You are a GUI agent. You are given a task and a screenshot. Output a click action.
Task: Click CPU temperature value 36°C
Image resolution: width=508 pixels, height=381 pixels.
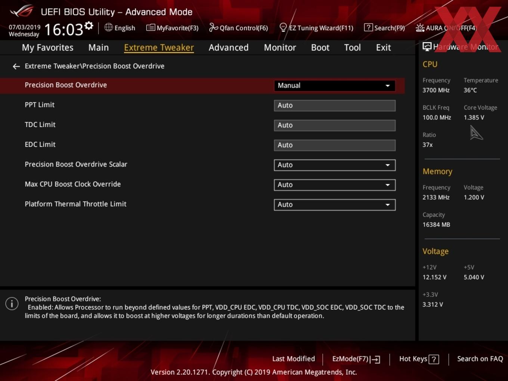[470, 90]
